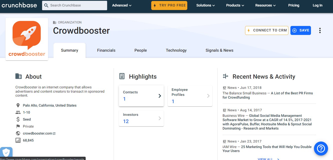The image size is (333, 160).
Task: Click the news icon dated Aug 14, 2017
Action: (225, 110)
